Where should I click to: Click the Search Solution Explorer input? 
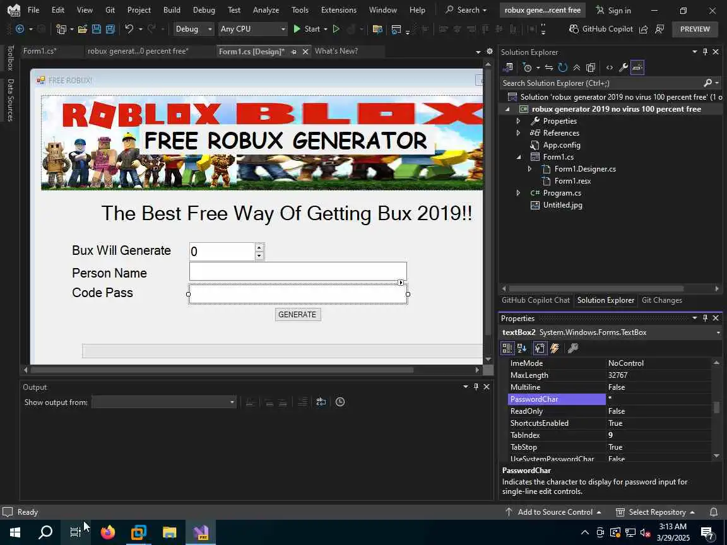601,83
